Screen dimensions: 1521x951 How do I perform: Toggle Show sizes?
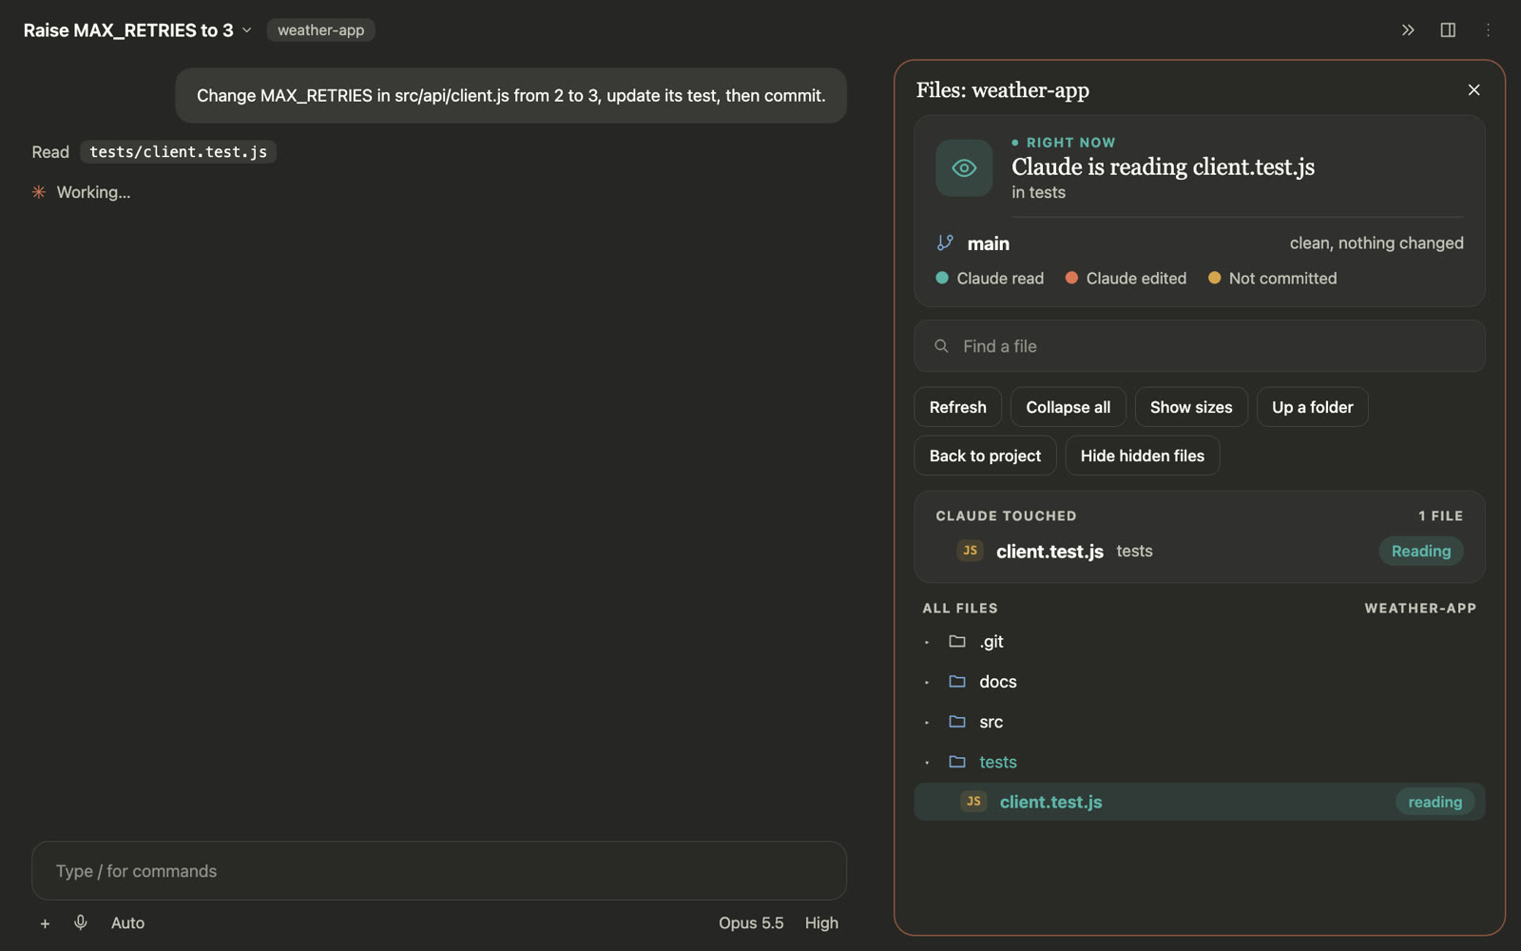point(1191,407)
